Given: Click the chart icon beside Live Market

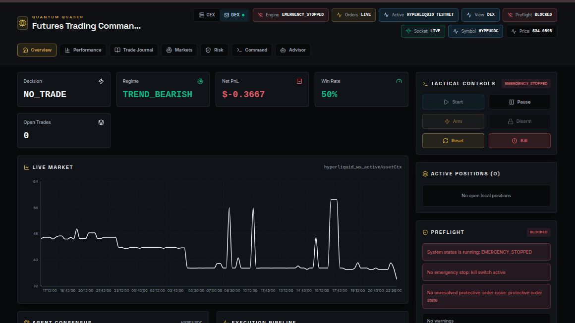Looking at the screenshot, I should tap(26, 167).
